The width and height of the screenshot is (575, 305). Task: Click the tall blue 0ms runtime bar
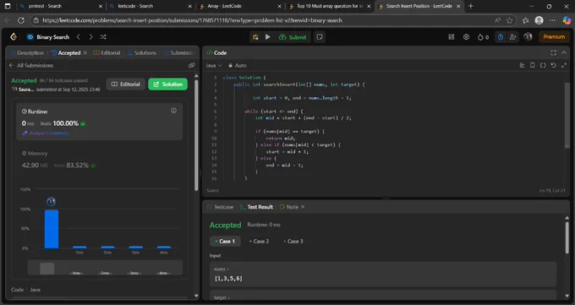[x=52, y=229]
